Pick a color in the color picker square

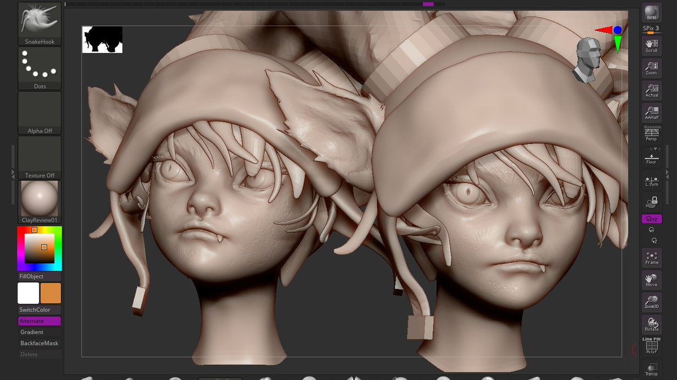tap(39, 248)
